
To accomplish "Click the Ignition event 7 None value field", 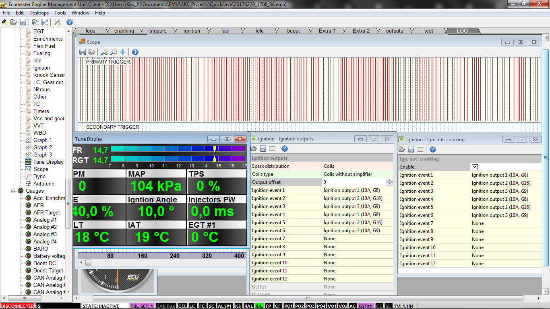I will click(x=358, y=239).
